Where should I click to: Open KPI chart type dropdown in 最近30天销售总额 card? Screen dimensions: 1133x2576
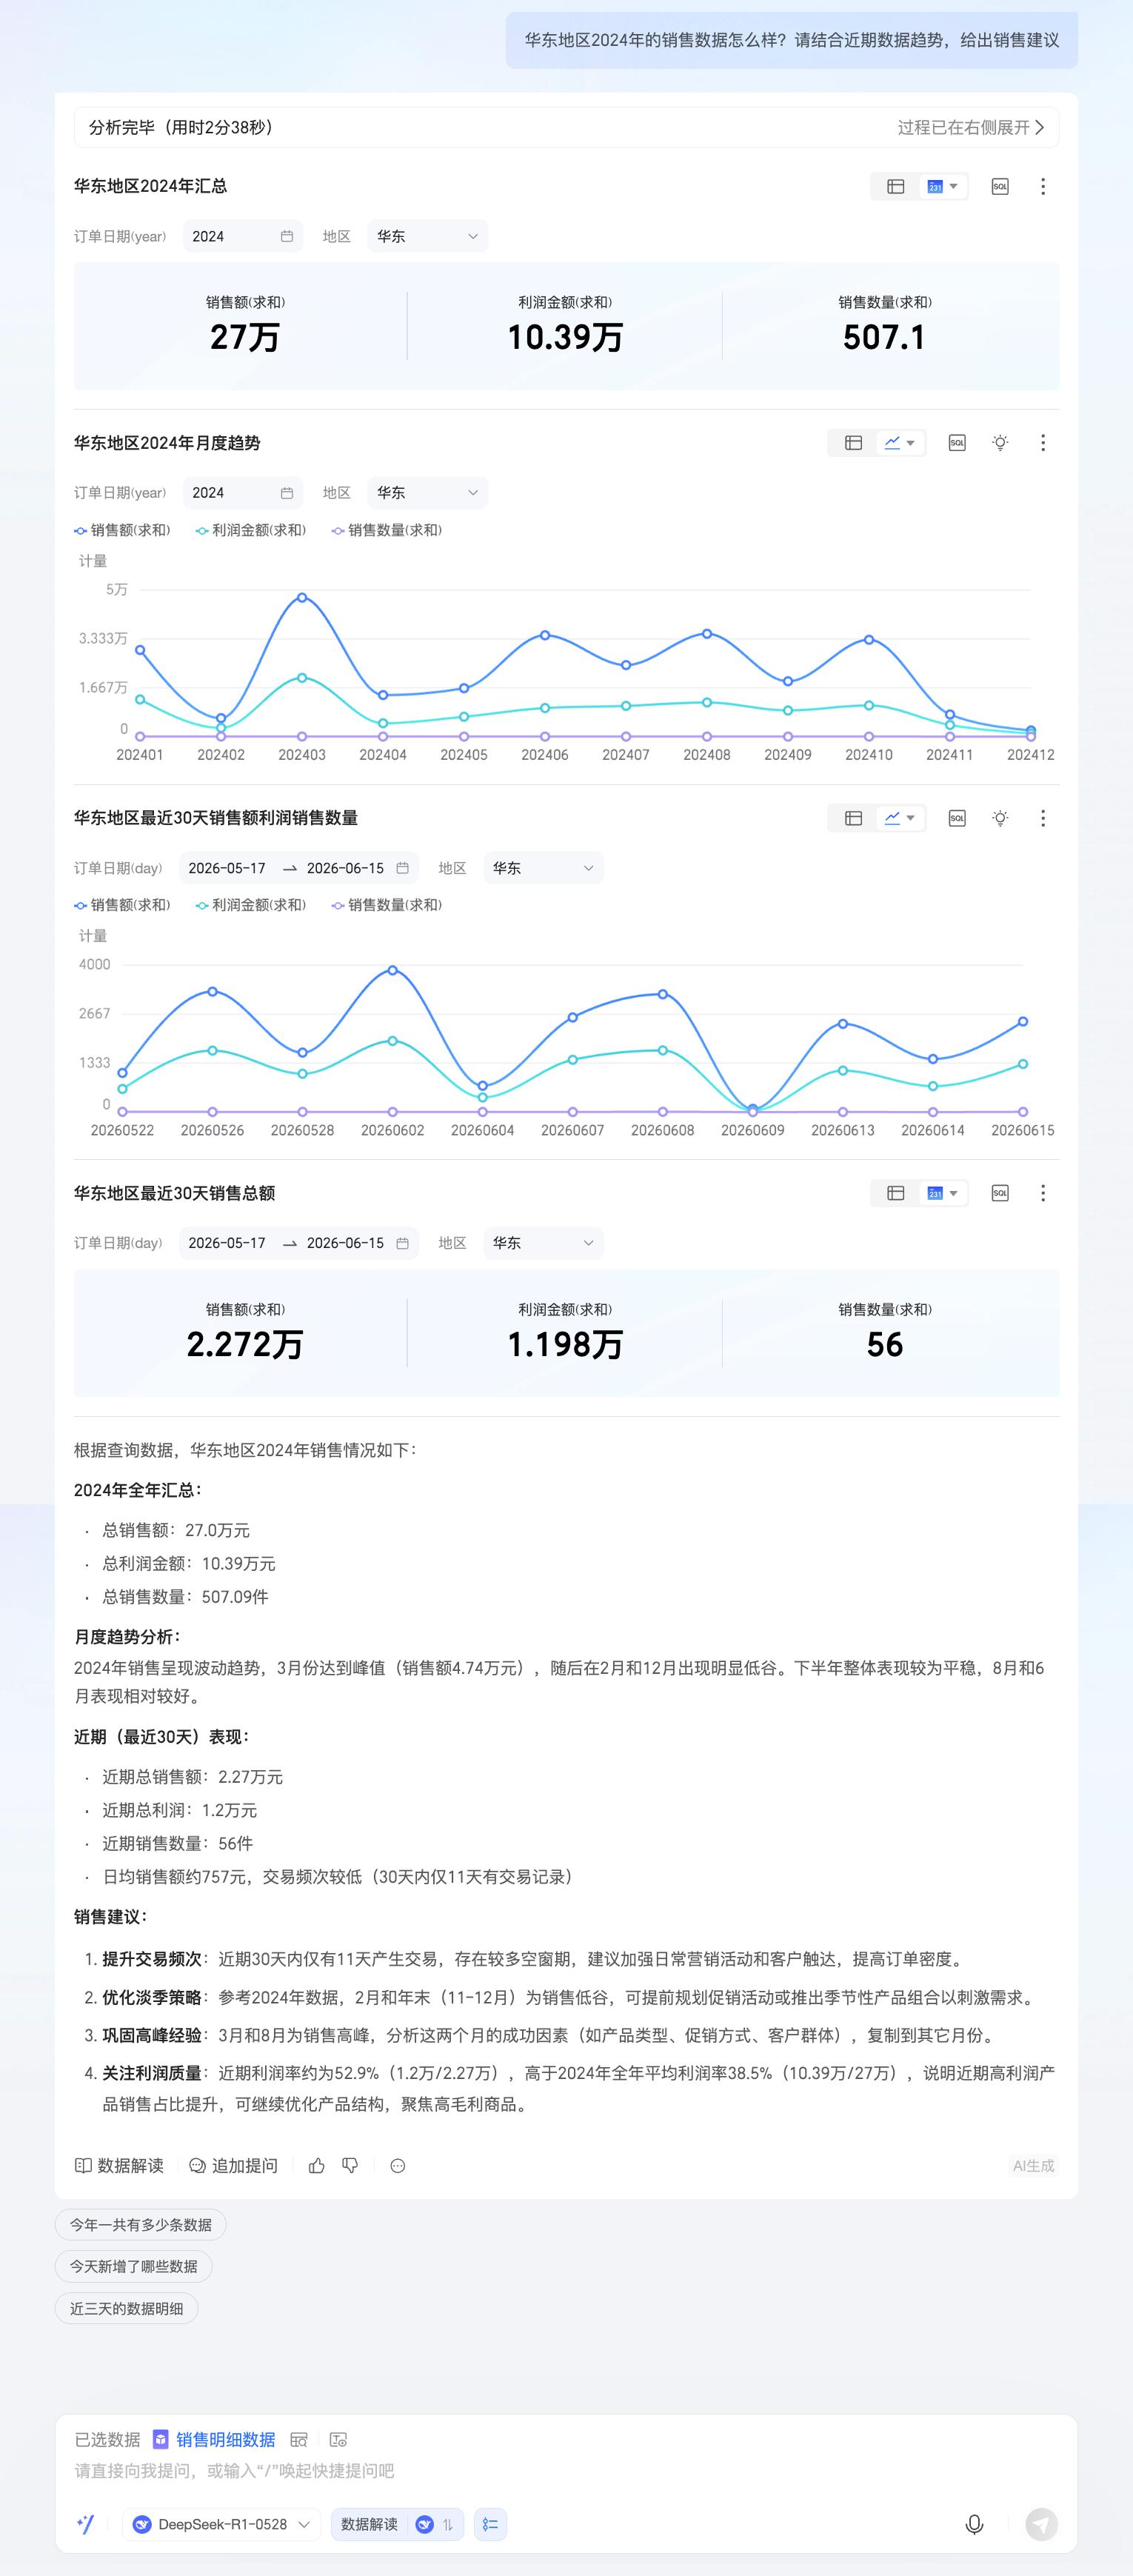coord(942,1193)
